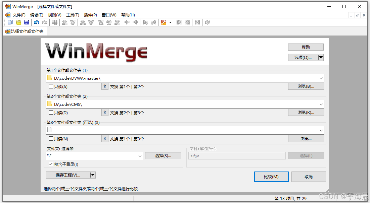370x203 pixels.
Task: Open the 编辑(E) menu
Action: coord(37,15)
